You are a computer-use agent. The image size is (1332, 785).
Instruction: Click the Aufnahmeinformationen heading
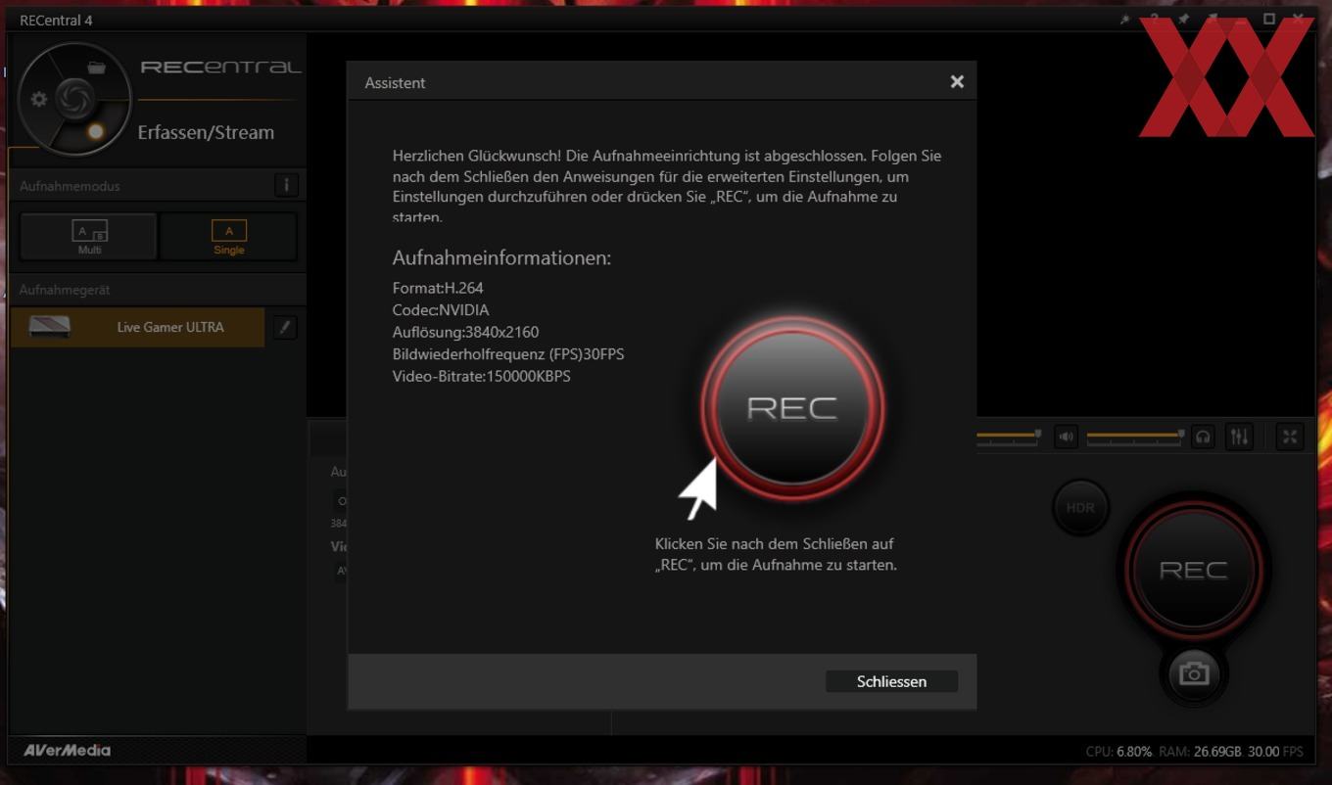[501, 258]
